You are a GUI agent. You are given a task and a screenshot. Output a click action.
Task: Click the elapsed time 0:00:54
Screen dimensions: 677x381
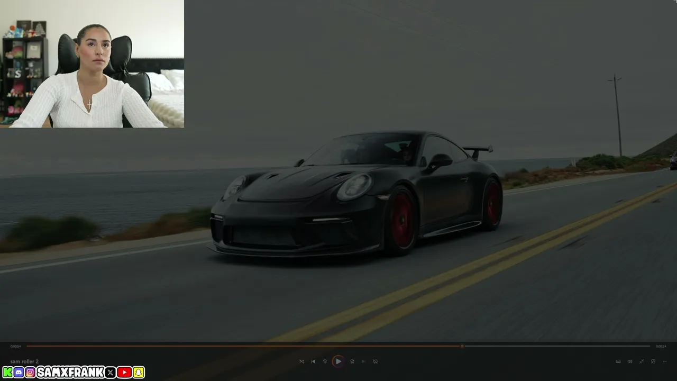[16, 346]
